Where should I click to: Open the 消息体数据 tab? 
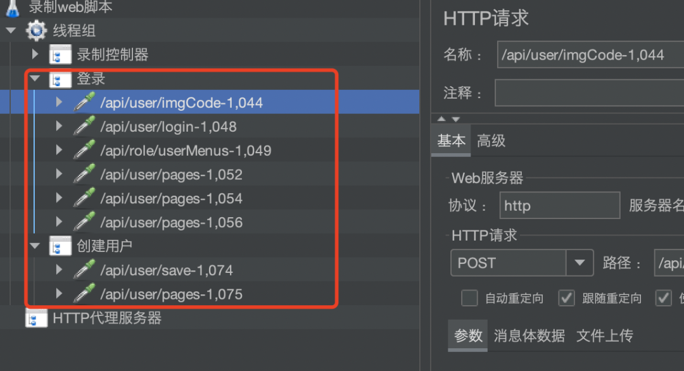pos(529,336)
